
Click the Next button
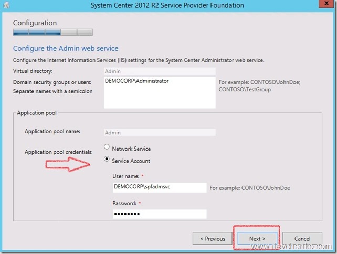coord(257,239)
